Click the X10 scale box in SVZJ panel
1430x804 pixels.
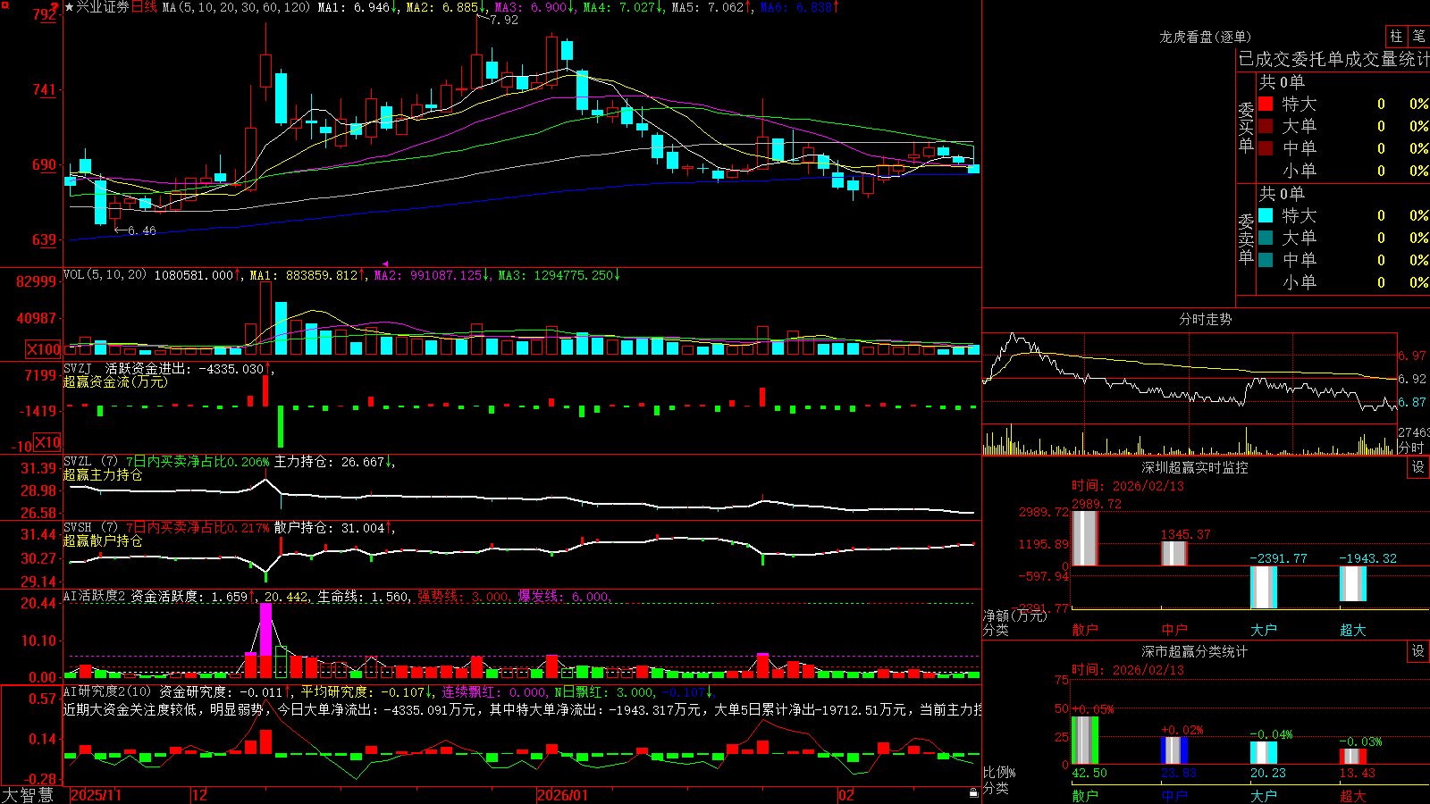[x=47, y=442]
